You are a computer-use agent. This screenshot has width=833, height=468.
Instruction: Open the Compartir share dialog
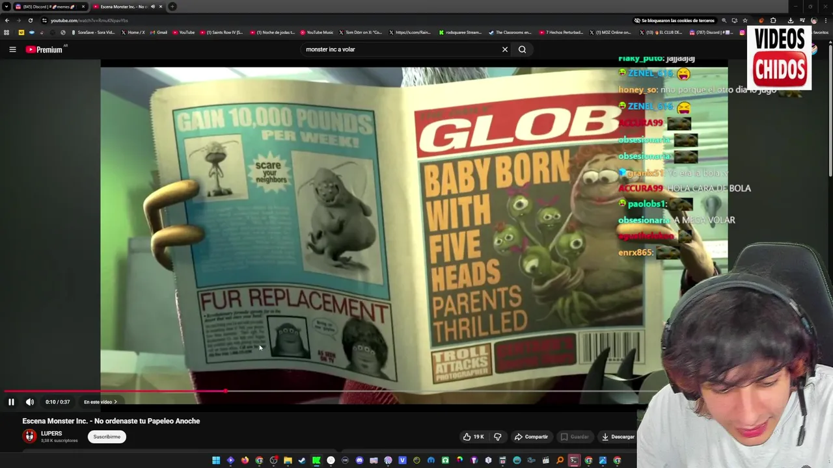tap(531, 437)
